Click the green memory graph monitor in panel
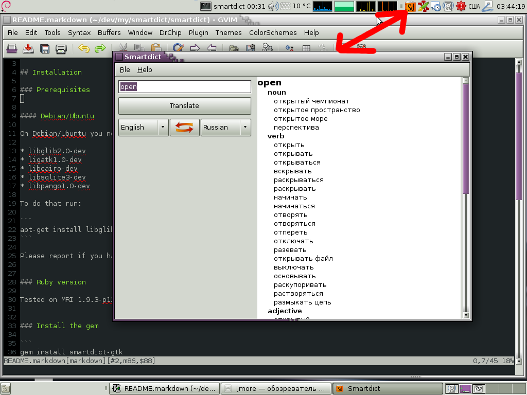This screenshot has height=395, width=527. 344,6
